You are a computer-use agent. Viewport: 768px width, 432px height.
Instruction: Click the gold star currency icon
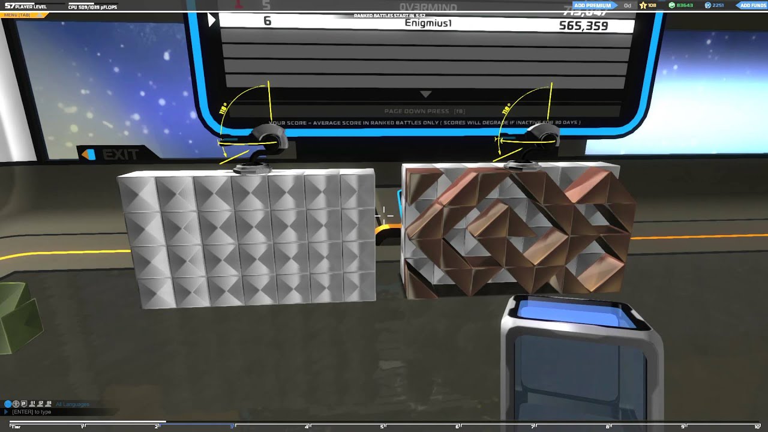pos(643,5)
